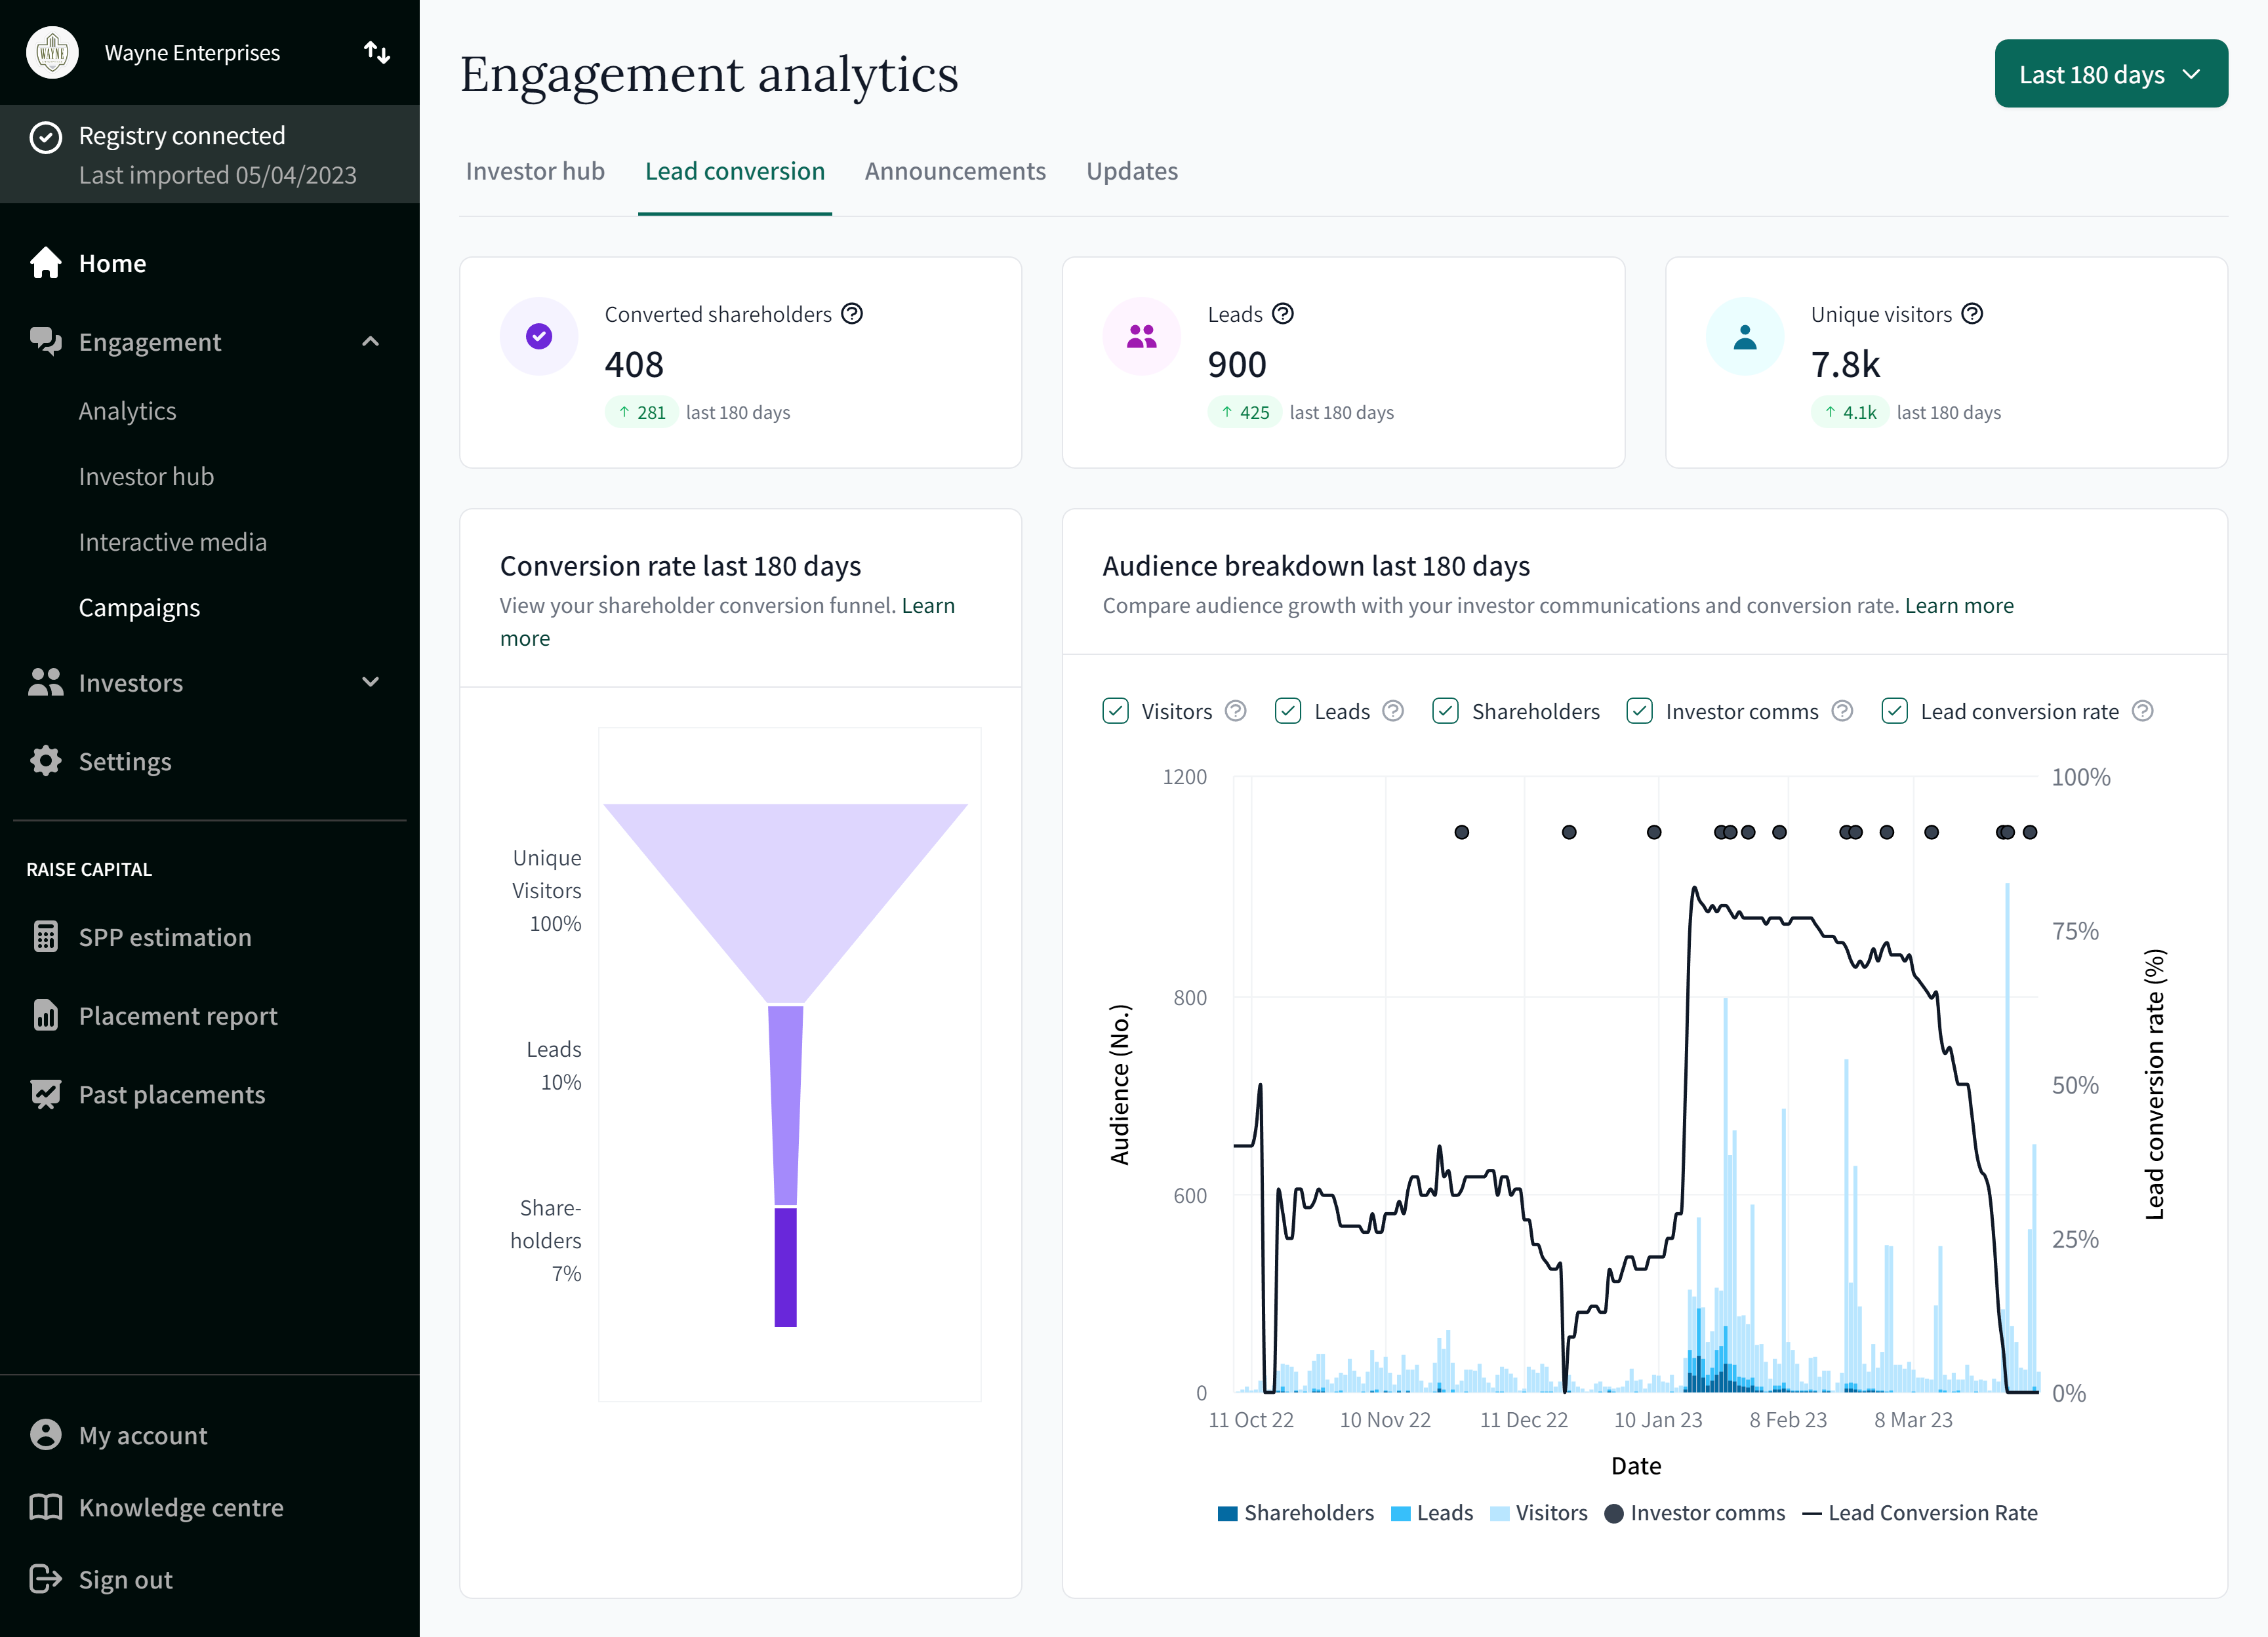The height and width of the screenshot is (1637, 2268).
Task: Open the Converted shareholders help icon
Action: click(852, 314)
